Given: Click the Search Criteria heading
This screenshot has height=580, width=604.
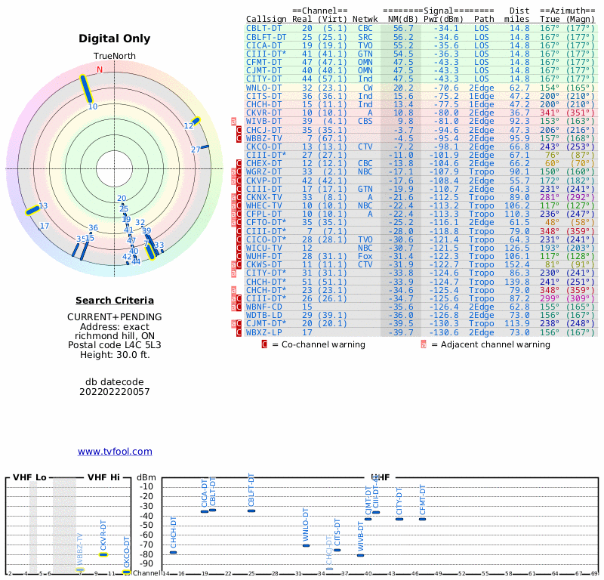Looking at the screenshot, I should 115,301.
